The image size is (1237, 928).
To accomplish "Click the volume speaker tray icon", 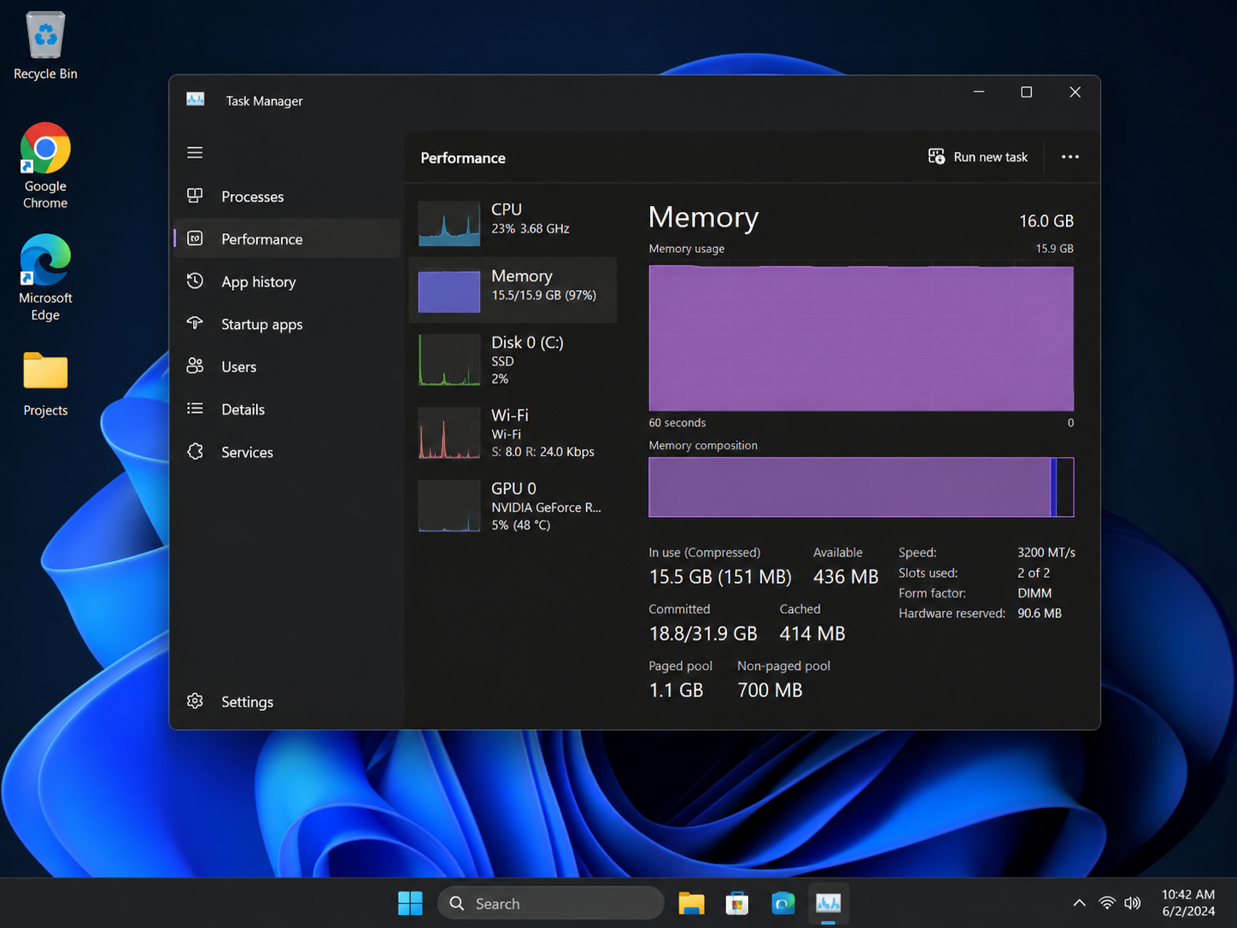I will pyautogui.click(x=1133, y=903).
